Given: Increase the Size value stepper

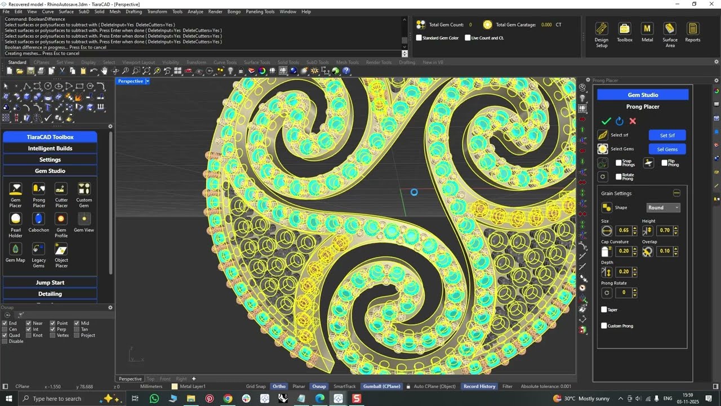Looking at the screenshot, I should coord(635,228).
